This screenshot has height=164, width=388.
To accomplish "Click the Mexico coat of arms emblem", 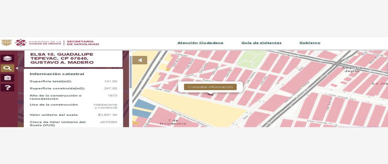I will click(6, 43).
